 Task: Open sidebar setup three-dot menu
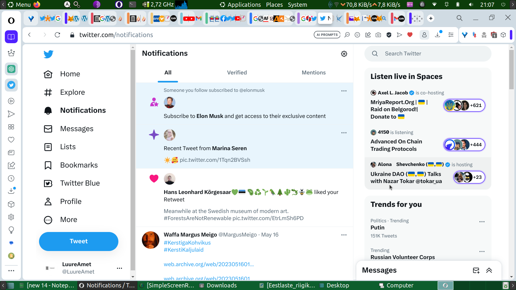11,271
